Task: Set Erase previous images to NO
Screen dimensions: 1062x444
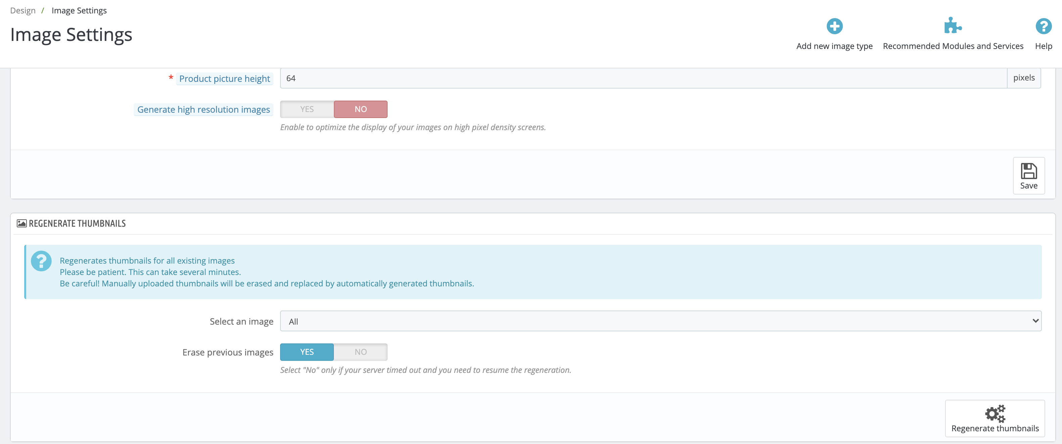Action: pyautogui.click(x=360, y=352)
